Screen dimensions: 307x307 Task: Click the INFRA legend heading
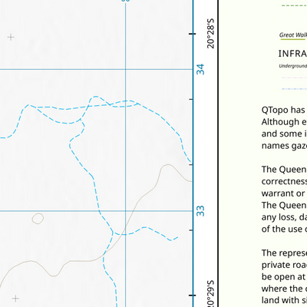pos(292,54)
